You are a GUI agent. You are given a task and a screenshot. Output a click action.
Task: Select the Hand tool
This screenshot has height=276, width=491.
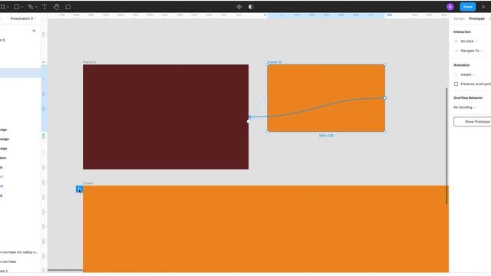click(x=56, y=7)
